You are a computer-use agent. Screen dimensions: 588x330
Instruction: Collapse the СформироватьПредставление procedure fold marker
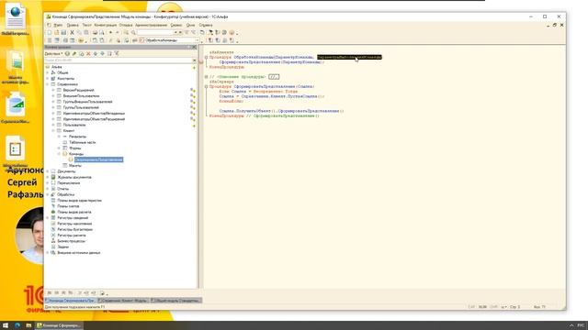(206, 86)
